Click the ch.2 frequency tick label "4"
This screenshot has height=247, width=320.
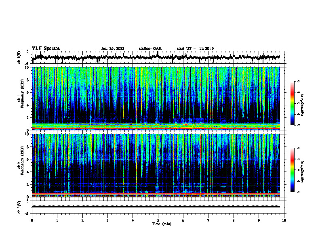(28, 172)
